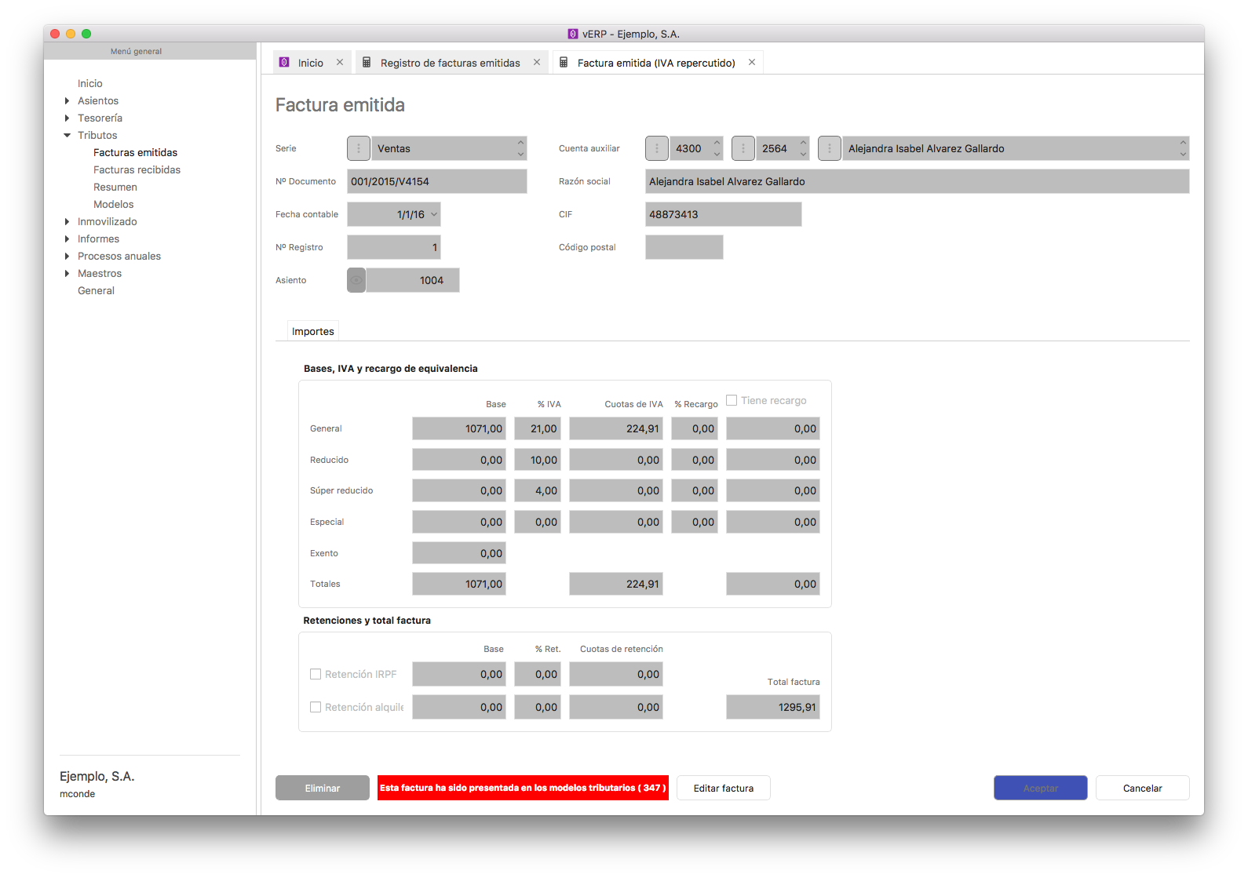This screenshot has width=1248, height=878.
Task: Close the Registro de facturas emitidas tab
Action: tap(537, 63)
